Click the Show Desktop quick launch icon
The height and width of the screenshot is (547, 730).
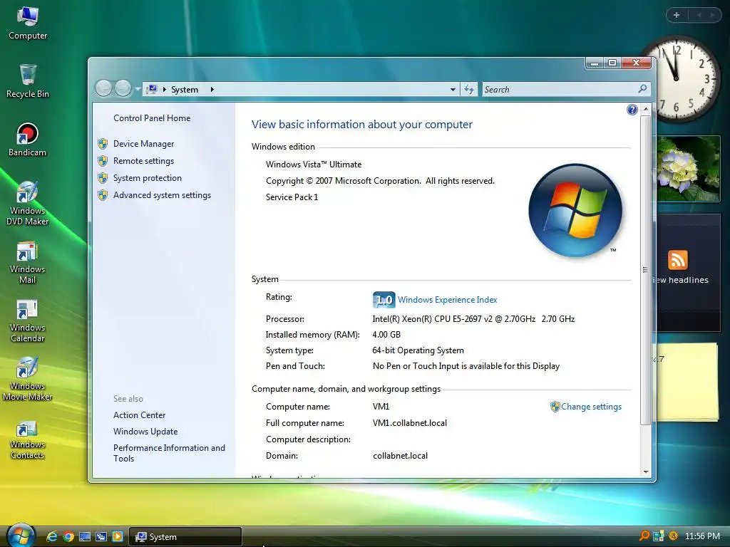(85, 536)
